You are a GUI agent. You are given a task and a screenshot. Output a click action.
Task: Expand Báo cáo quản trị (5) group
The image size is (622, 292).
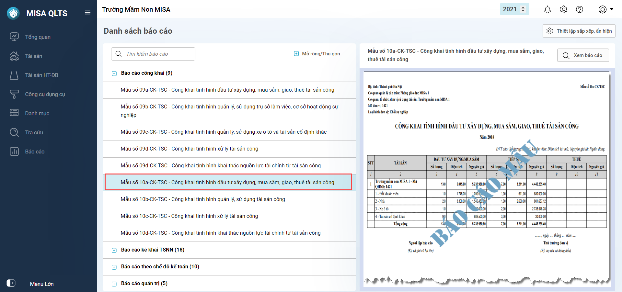coord(114,284)
